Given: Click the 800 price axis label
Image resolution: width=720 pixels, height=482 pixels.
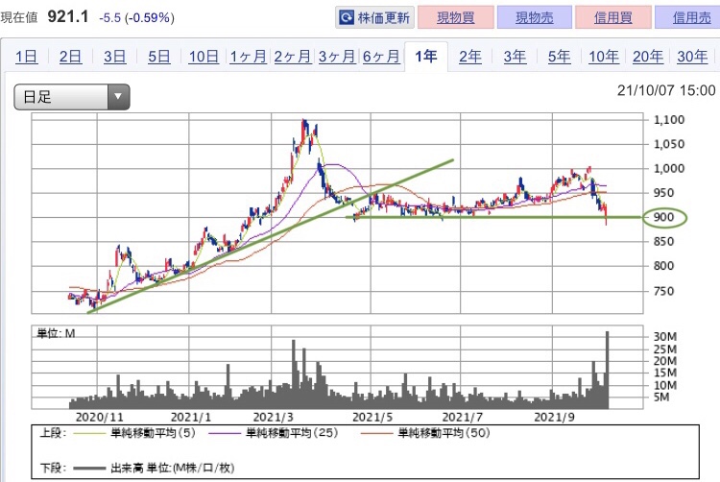Looking at the screenshot, I should point(663,266).
